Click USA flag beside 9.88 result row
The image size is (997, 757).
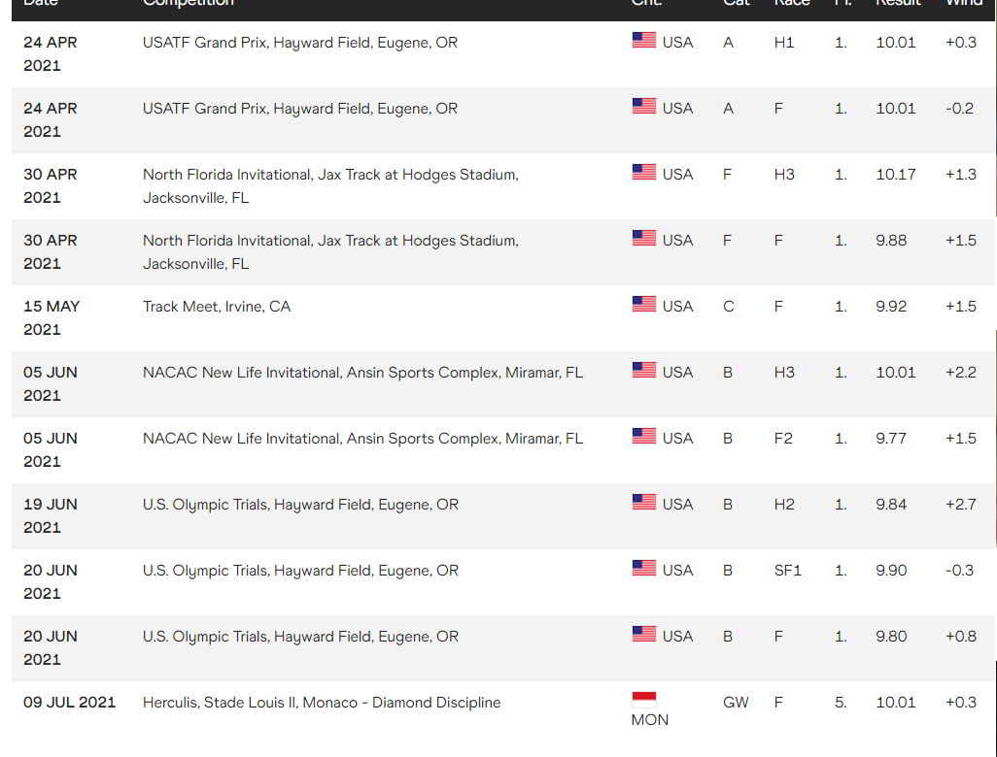[643, 238]
